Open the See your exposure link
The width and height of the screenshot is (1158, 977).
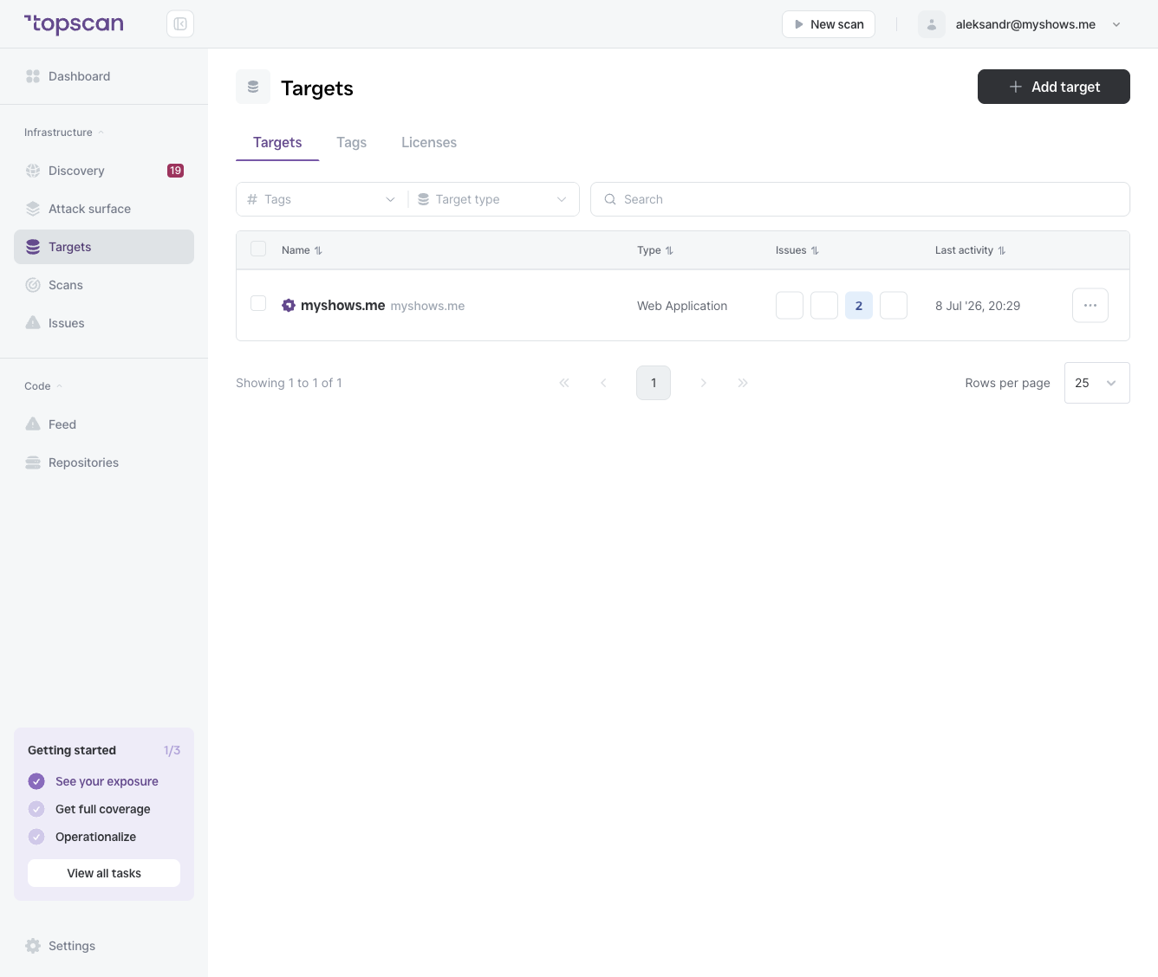click(x=107, y=781)
